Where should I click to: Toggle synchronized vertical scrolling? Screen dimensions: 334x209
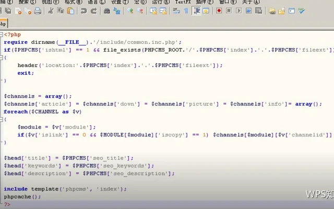pos(153,10)
